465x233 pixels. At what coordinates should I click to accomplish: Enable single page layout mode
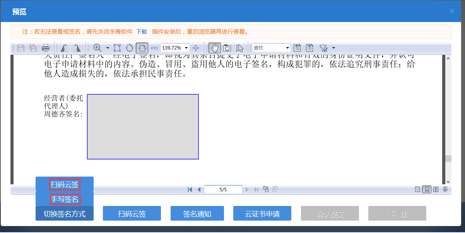point(417,189)
